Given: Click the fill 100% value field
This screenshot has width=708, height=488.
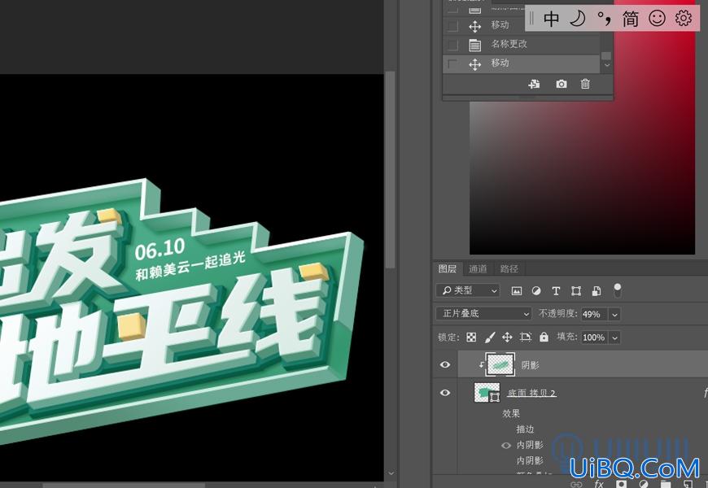Looking at the screenshot, I should tap(595, 338).
